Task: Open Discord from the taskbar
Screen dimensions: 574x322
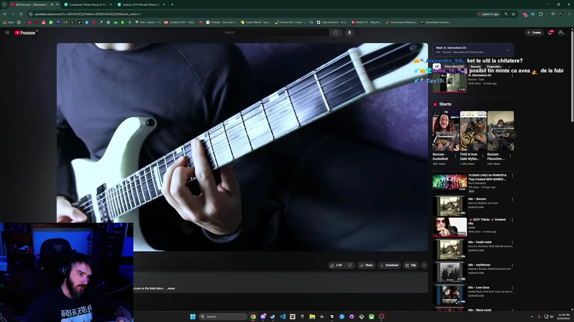Action: (x=263, y=317)
